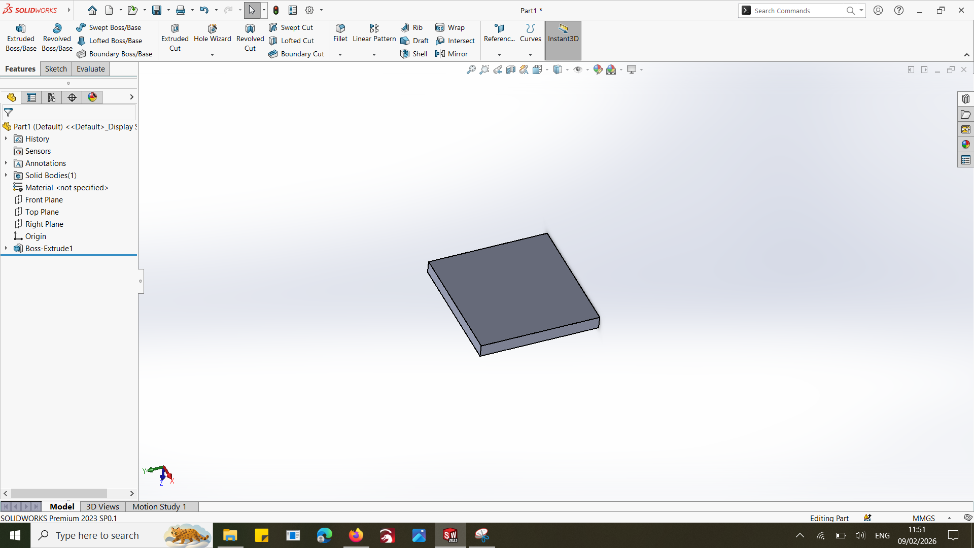The width and height of the screenshot is (974, 548).
Task: Click the Zoom to Fit icon
Action: [x=471, y=70]
